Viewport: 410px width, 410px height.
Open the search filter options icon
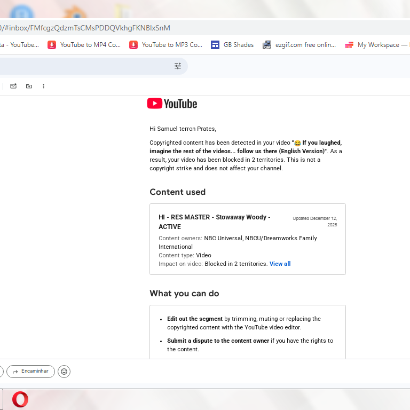(x=178, y=66)
